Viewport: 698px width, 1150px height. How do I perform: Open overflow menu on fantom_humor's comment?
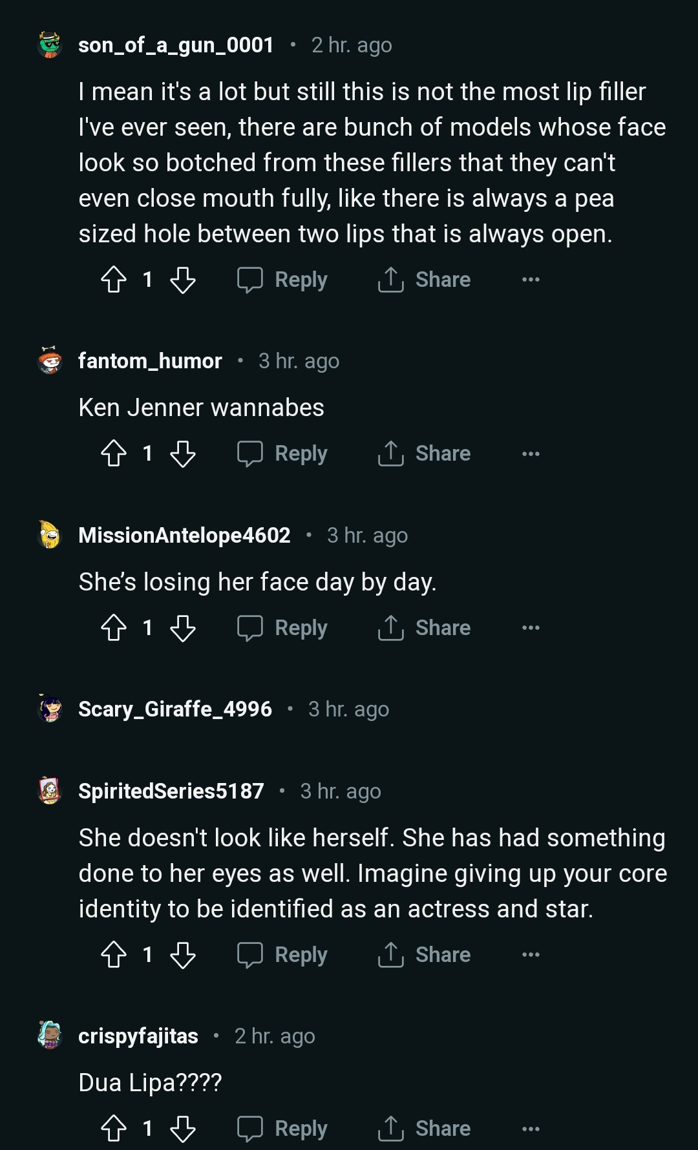[x=531, y=454]
